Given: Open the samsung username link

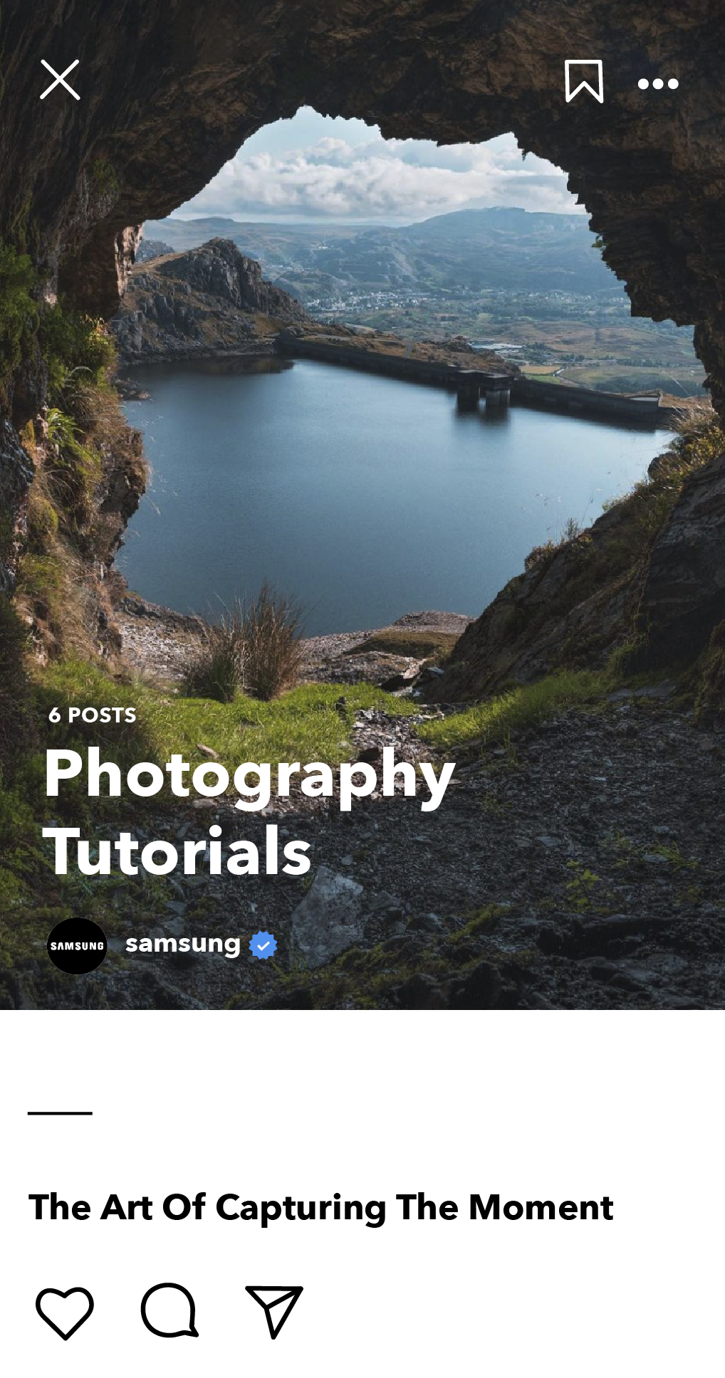Looking at the screenshot, I should click(183, 945).
